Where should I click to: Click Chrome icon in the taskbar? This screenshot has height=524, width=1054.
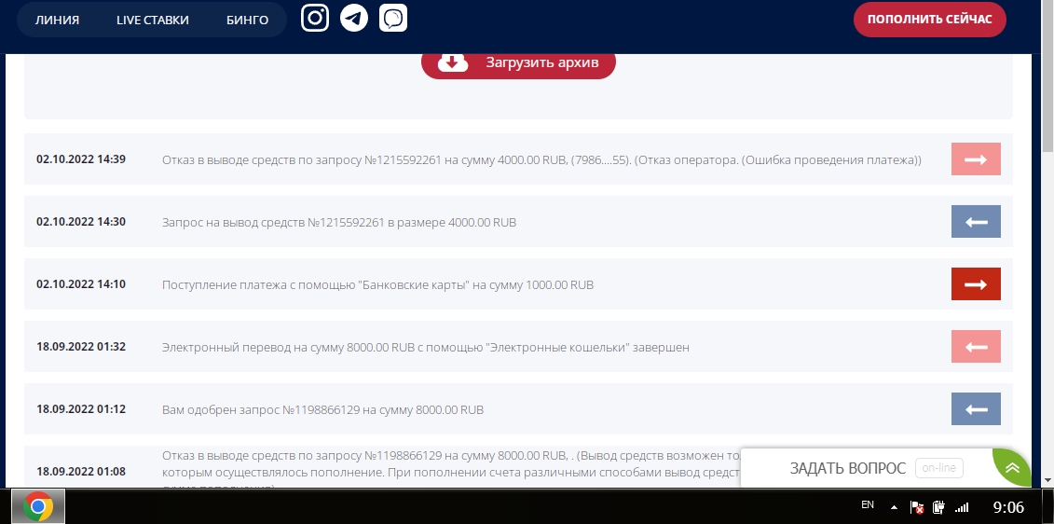(x=37, y=506)
